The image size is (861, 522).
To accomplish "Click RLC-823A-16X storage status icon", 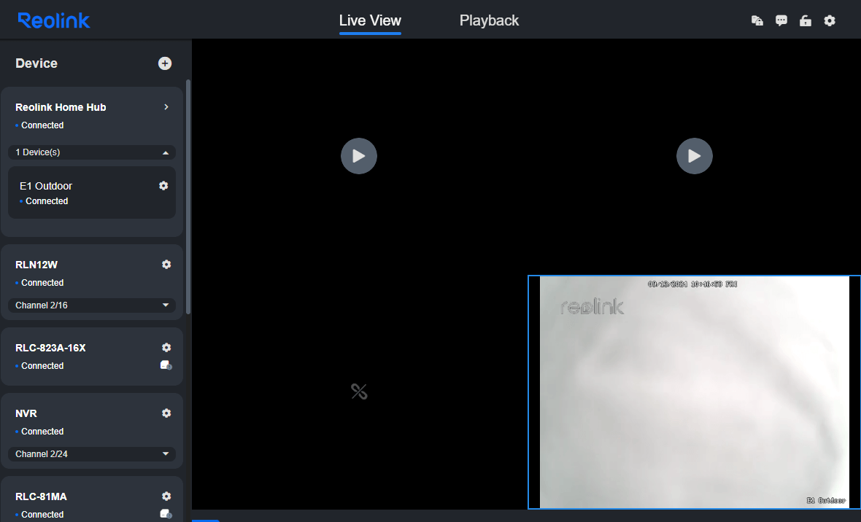I will pos(166,365).
